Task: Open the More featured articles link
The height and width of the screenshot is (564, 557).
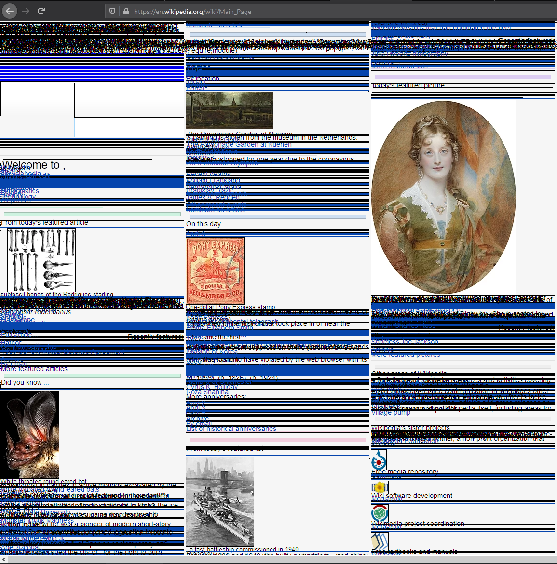Action: pos(34,369)
